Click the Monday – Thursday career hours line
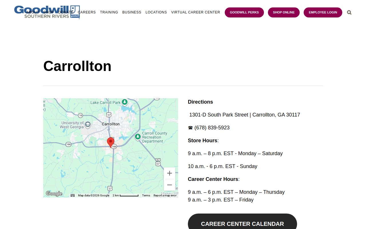This screenshot has height=229, width=366. (x=236, y=192)
